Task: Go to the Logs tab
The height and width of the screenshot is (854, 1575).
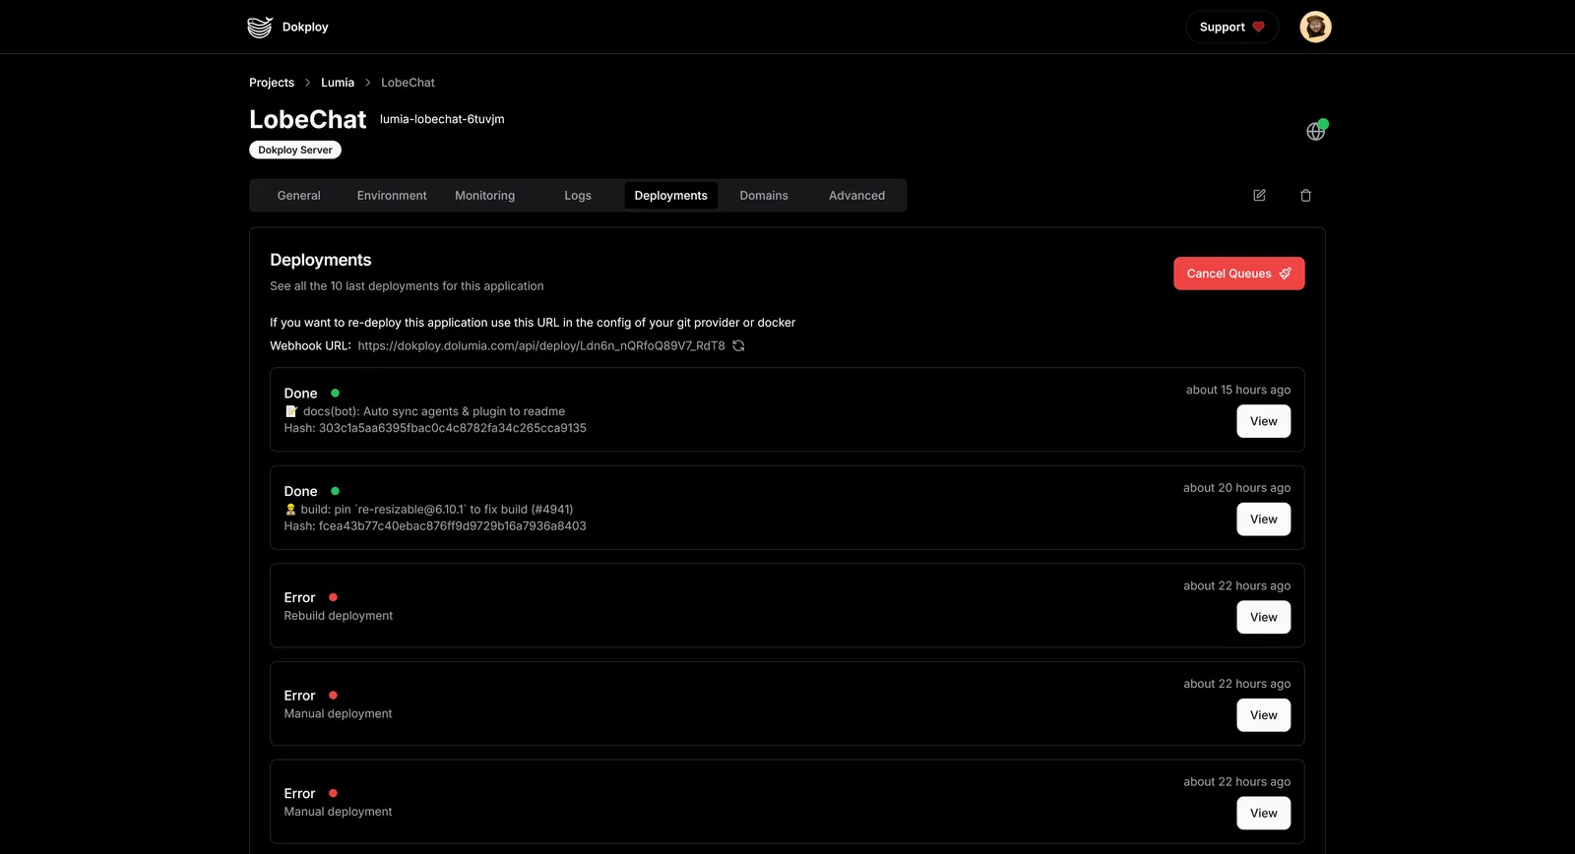Action: tap(578, 196)
